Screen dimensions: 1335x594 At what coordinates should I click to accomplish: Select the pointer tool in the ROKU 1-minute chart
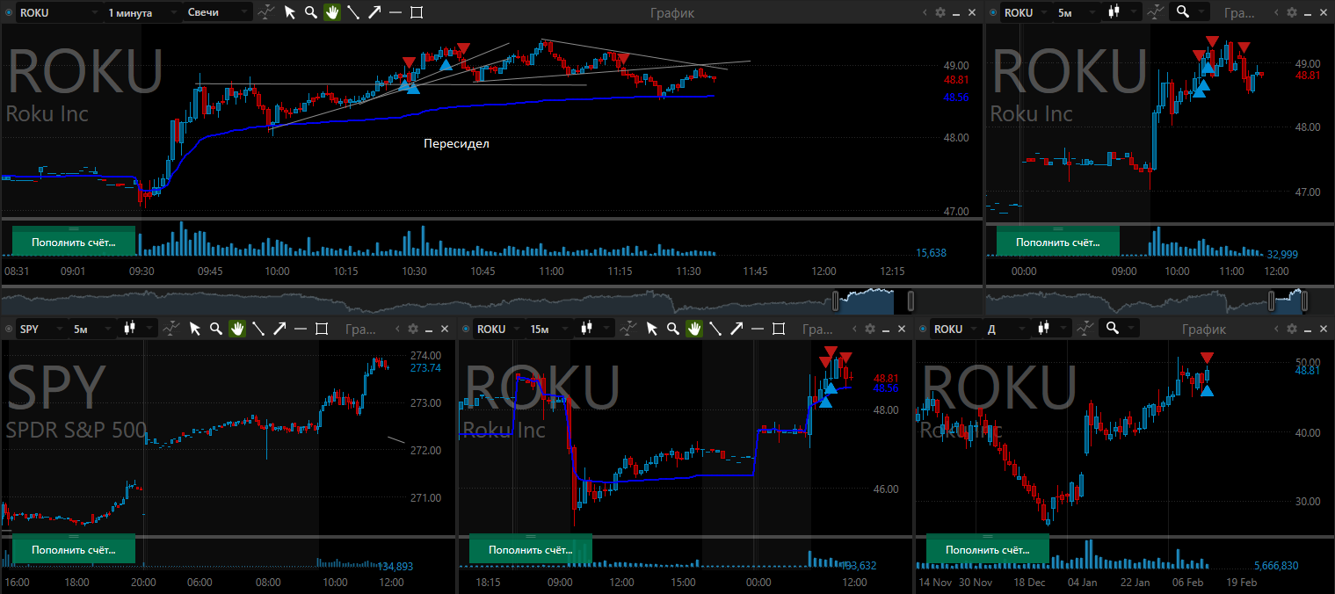tap(289, 12)
